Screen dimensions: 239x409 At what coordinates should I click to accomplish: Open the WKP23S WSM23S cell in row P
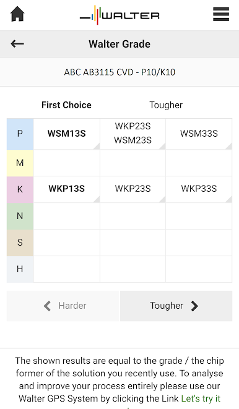tap(133, 134)
